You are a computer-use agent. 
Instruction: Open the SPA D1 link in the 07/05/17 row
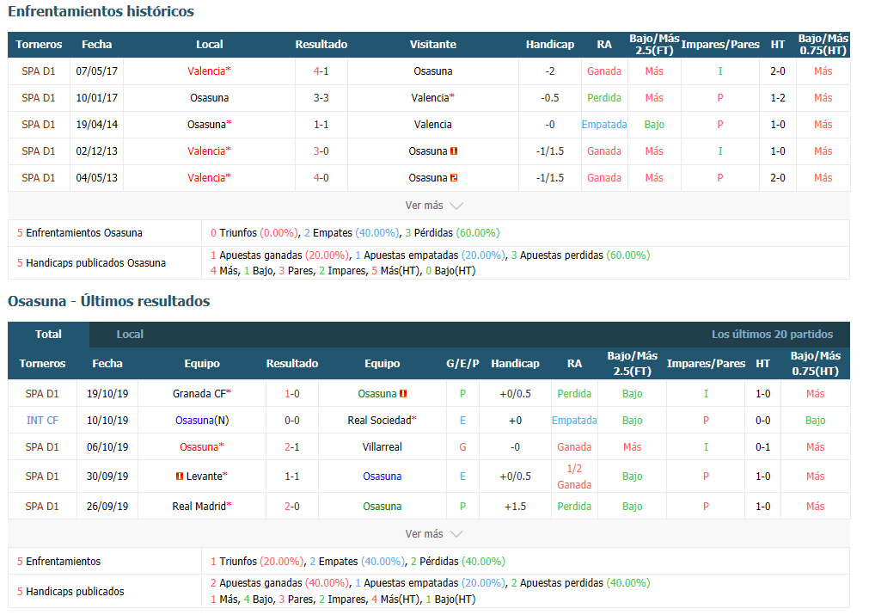[38, 71]
